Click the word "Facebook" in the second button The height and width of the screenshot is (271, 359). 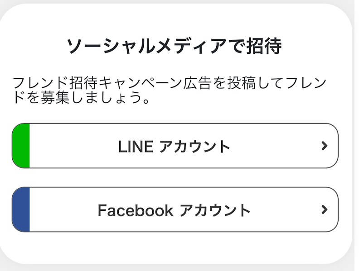click(135, 210)
